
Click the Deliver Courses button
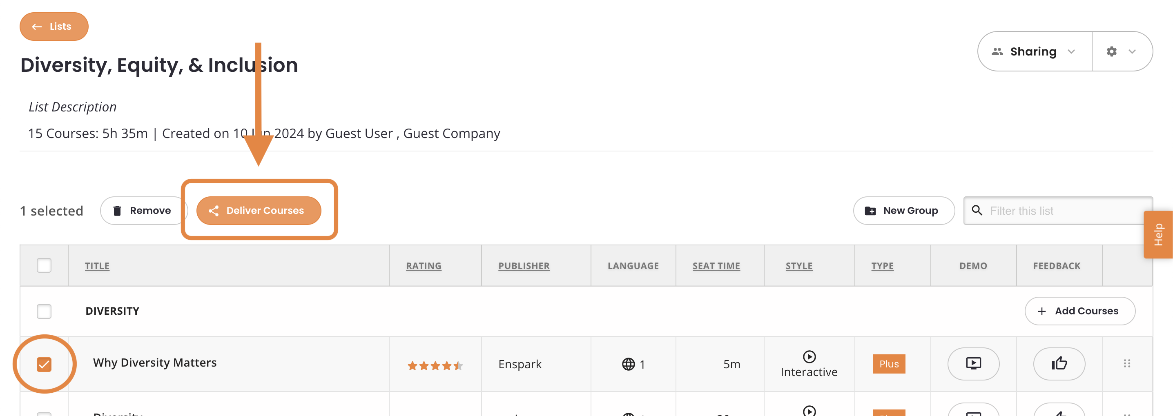click(x=259, y=210)
